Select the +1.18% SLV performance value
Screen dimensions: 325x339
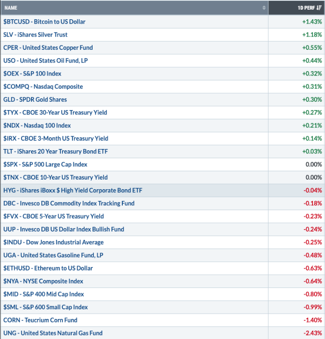(x=312, y=35)
